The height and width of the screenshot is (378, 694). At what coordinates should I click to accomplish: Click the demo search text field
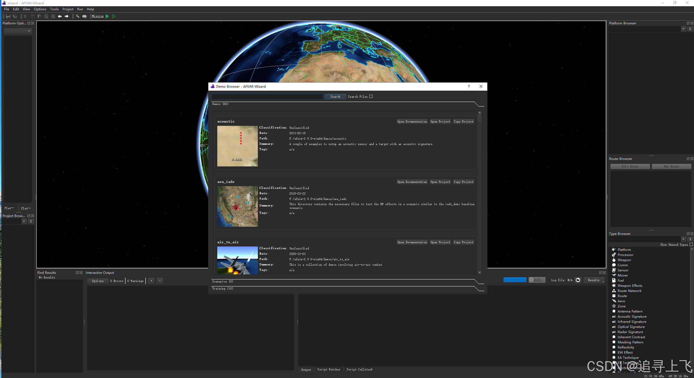click(267, 97)
